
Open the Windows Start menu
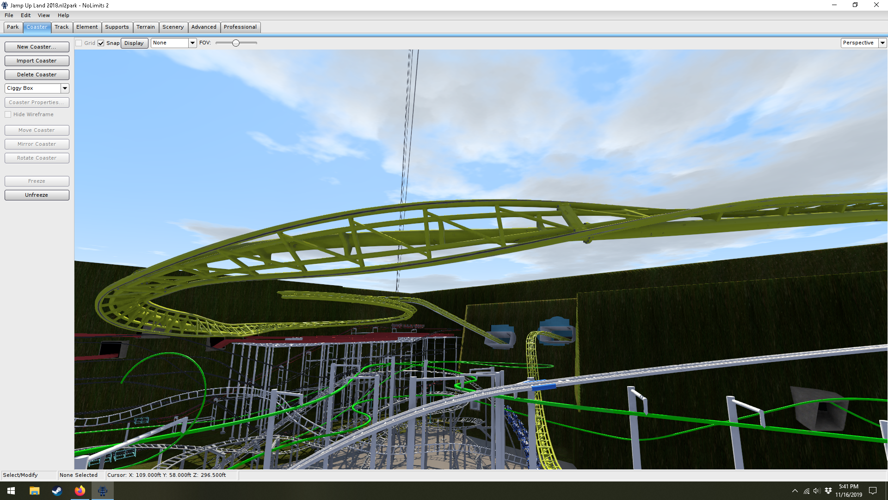point(11,491)
